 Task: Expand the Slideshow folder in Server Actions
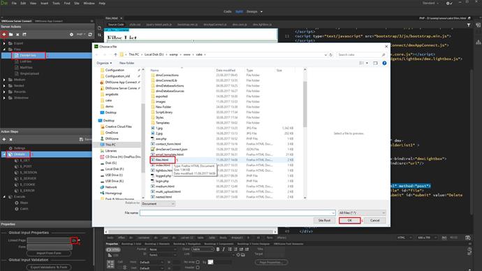coord(4,98)
